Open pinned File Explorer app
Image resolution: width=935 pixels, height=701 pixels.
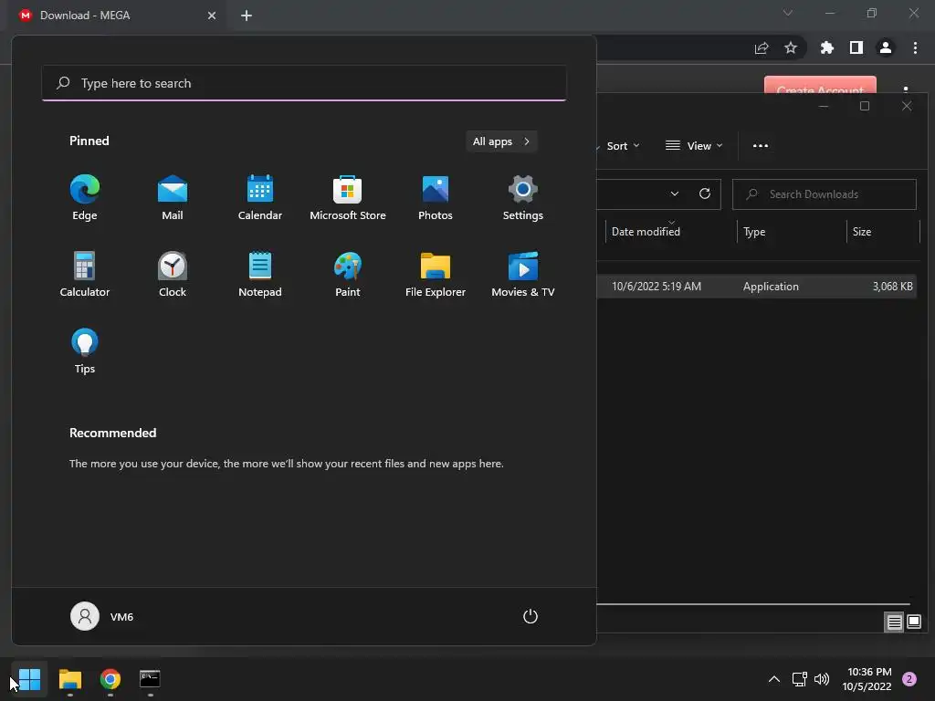tap(436, 274)
